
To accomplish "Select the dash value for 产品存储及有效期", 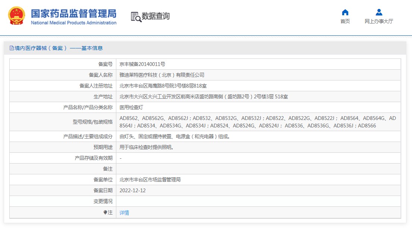I will click(x=120, y=158).
